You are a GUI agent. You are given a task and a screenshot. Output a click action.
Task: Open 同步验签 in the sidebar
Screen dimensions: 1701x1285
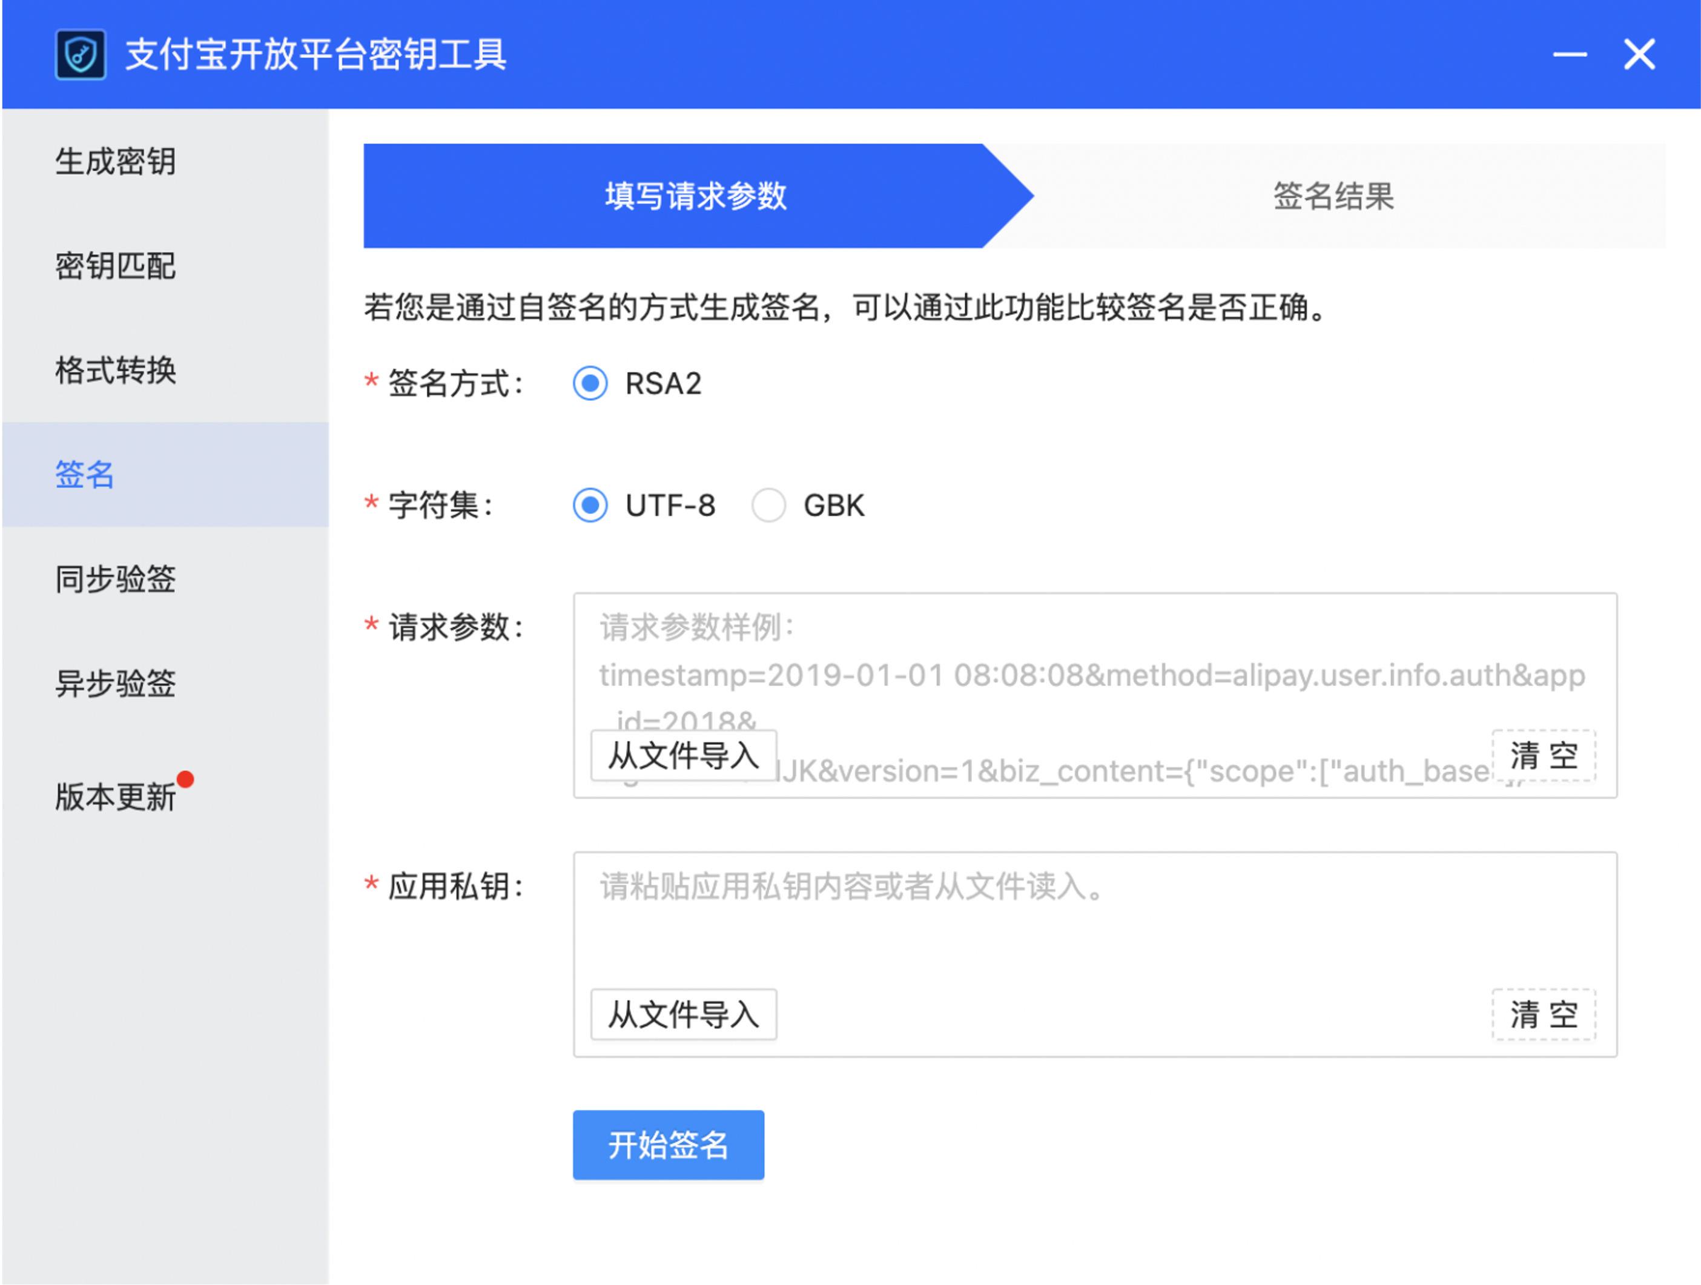point(165,579)
